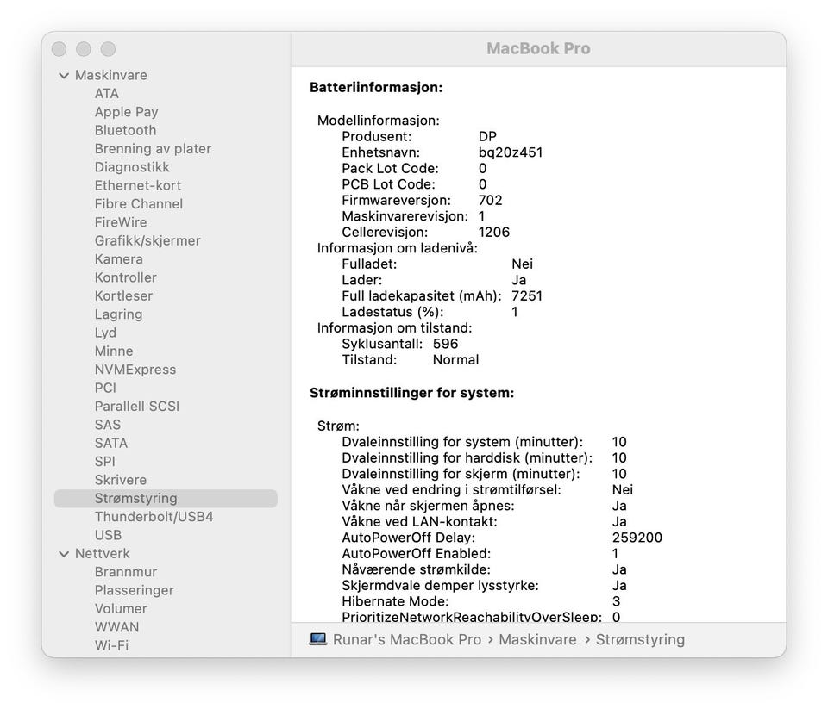Click Firmwareversjon value 702

(x=490, y=201)
